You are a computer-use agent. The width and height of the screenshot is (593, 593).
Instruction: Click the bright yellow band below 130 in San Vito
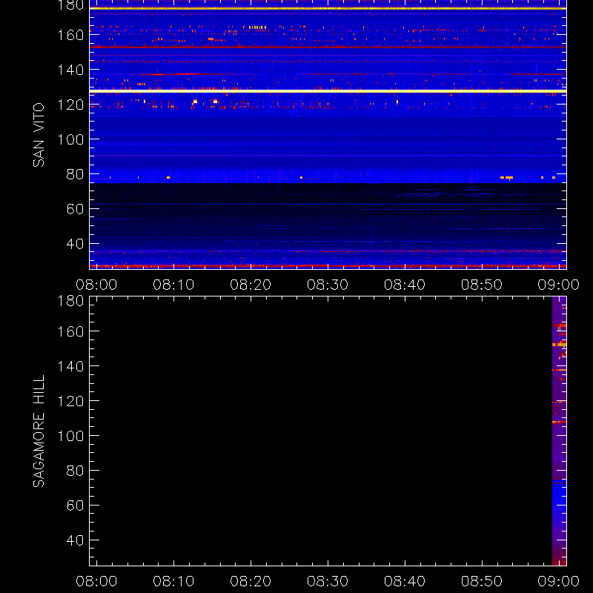click(x=328, y=91)
